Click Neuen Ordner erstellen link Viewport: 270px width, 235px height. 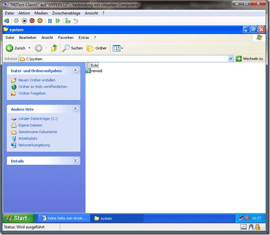[36, 80]
